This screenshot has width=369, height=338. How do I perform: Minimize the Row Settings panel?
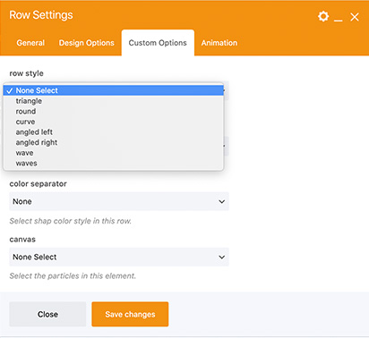pos(338,21)
